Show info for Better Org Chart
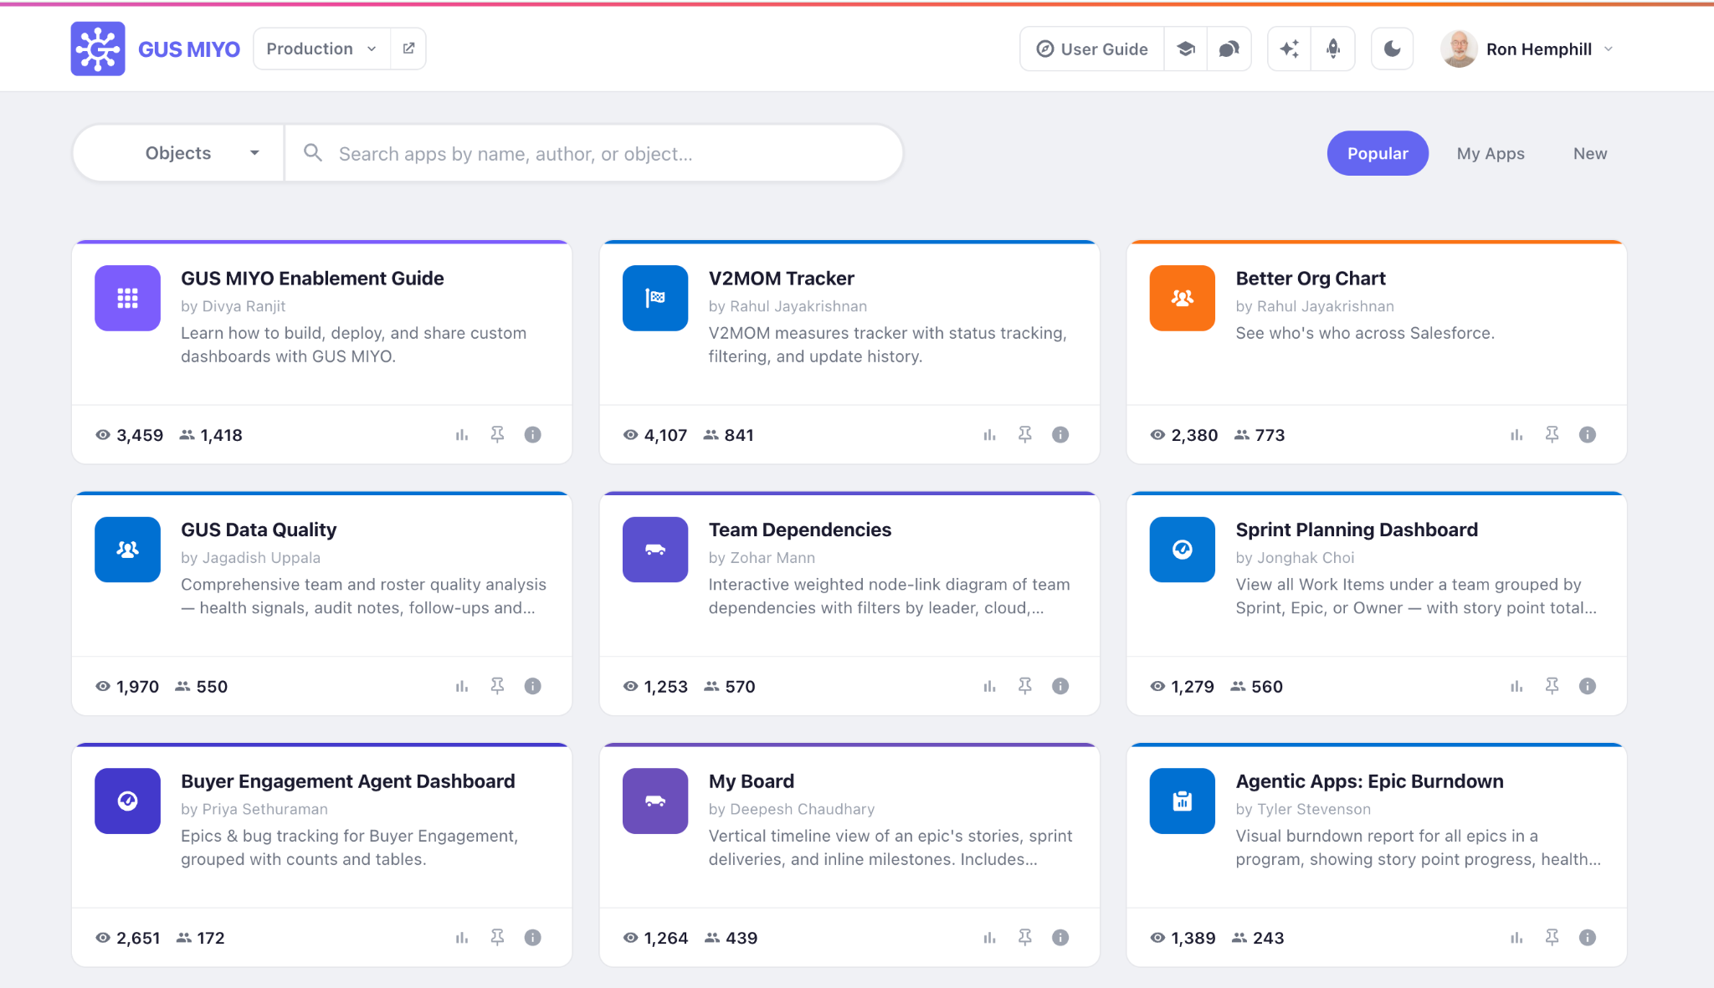 click(x=1588, y=434)
